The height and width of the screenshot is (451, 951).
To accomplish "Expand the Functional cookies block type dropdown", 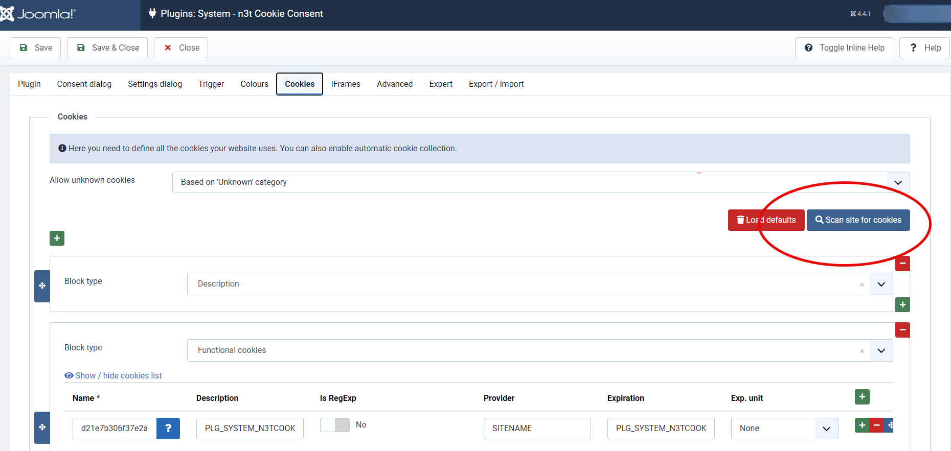I will pyautogui.click(x=881, y=350).
